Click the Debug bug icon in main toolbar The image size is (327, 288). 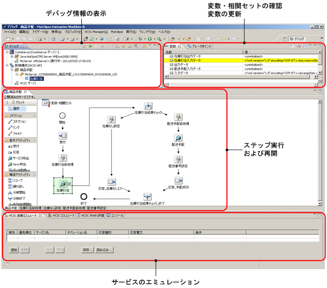pyautogui.click(x=140, y=39)
